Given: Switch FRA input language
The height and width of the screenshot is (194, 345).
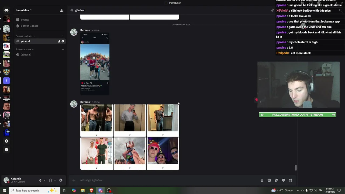Looking at the screenshot, I should (320, 190).
